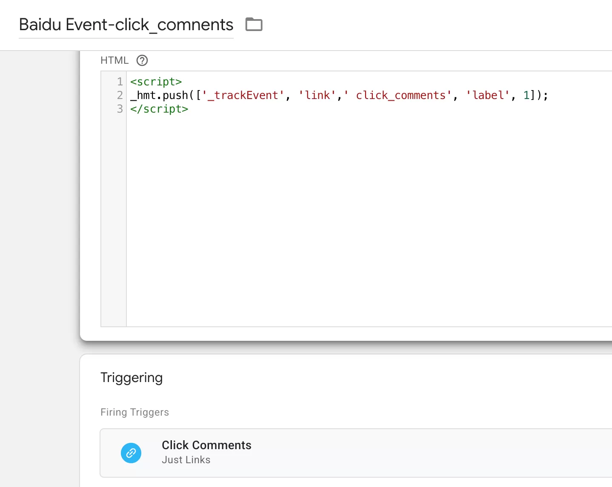
Task: Click the Triggering section heading
Action: (x=132, y=378)
